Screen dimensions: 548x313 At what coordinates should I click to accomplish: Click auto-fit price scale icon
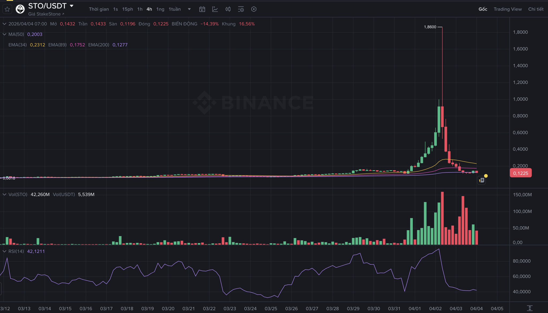pos(530,308)
